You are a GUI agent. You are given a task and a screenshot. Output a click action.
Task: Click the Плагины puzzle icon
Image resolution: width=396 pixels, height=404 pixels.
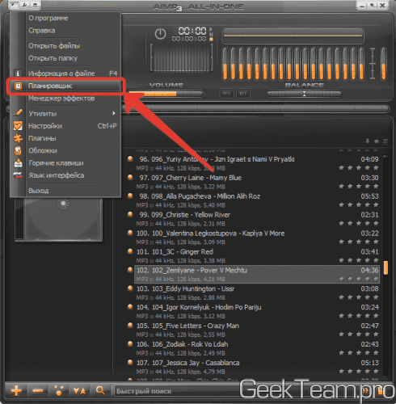[18, 138]
